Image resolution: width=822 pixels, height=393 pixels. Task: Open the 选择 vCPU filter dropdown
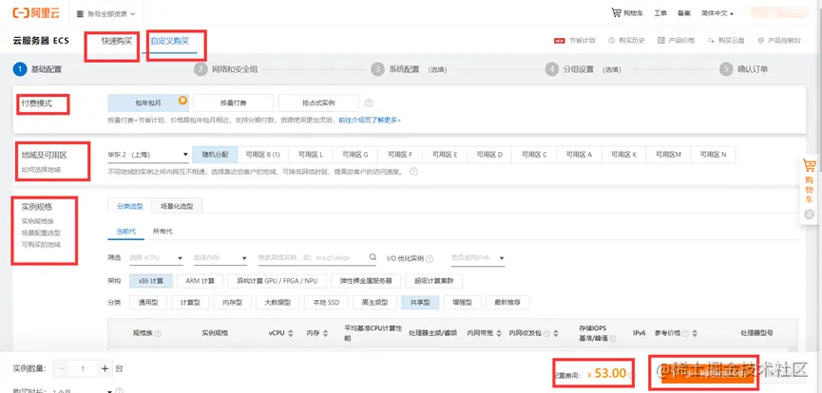156,258
